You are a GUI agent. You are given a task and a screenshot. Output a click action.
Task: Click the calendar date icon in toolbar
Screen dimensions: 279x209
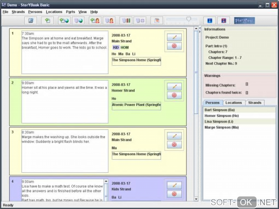point(157,20)
